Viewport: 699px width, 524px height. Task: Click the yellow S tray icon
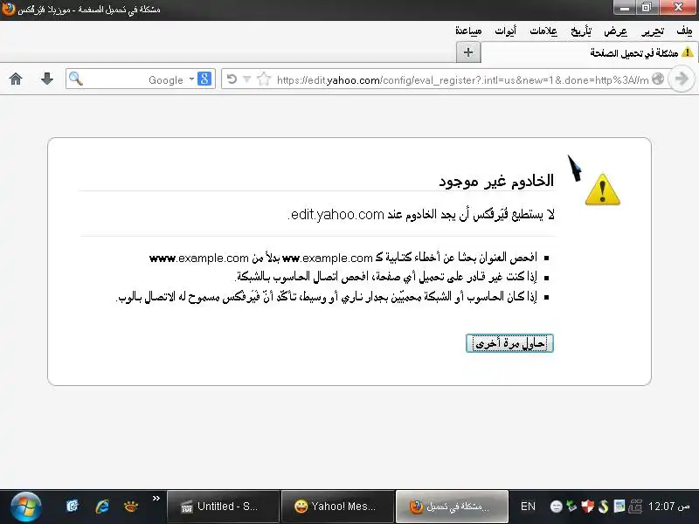pyautogui.click(x=603, y=507)
